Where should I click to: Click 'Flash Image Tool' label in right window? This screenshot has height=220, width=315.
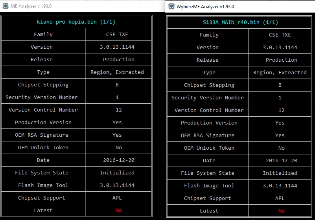click(209, 186)
